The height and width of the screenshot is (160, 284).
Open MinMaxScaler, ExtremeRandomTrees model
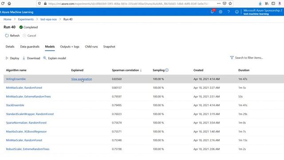tap(28, 96)
